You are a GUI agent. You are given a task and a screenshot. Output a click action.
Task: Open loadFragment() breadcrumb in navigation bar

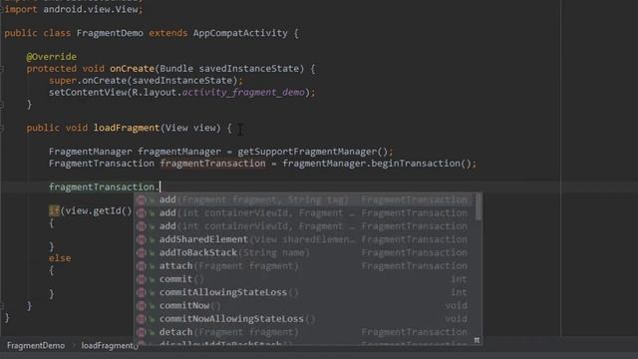[110, 346]
